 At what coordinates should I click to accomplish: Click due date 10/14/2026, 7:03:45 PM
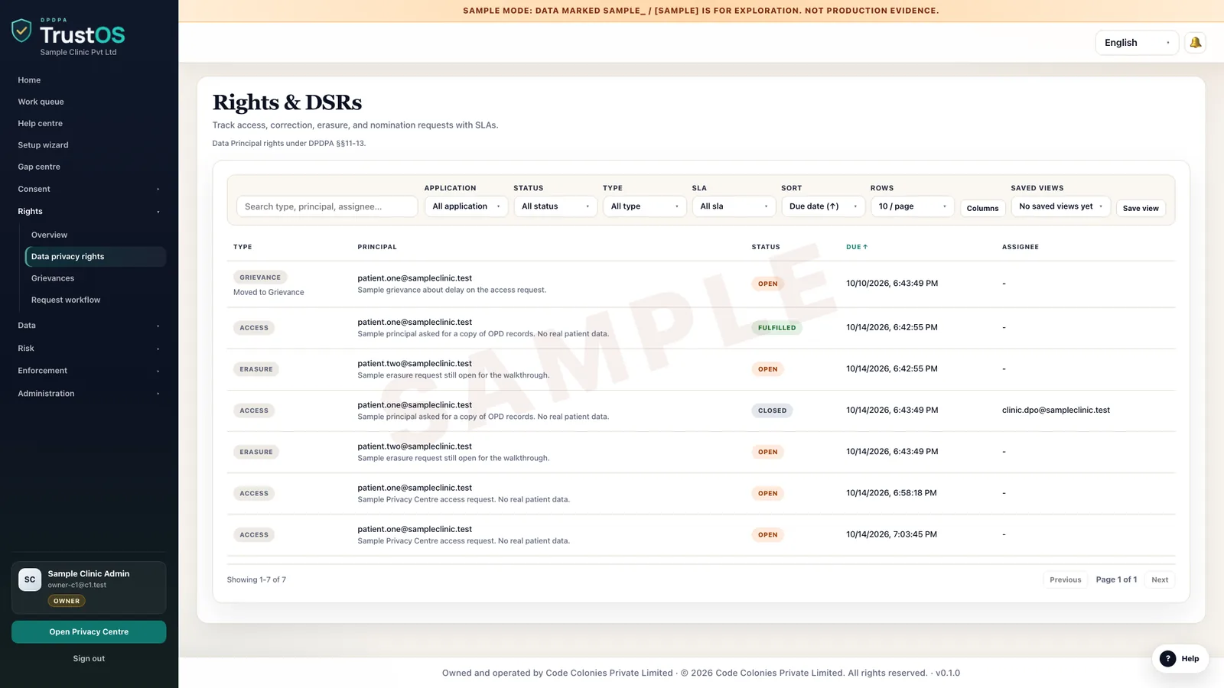click(891, 534)
